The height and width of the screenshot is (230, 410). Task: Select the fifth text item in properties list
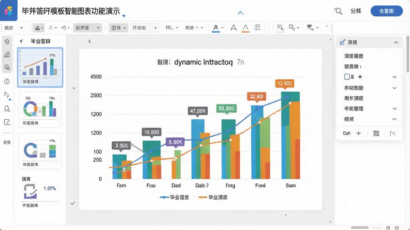[x=354, y=98]
